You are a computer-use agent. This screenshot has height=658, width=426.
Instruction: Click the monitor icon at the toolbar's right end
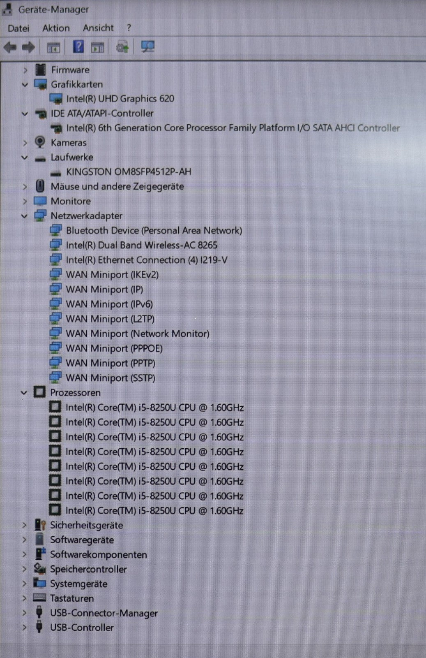[147, 47]
